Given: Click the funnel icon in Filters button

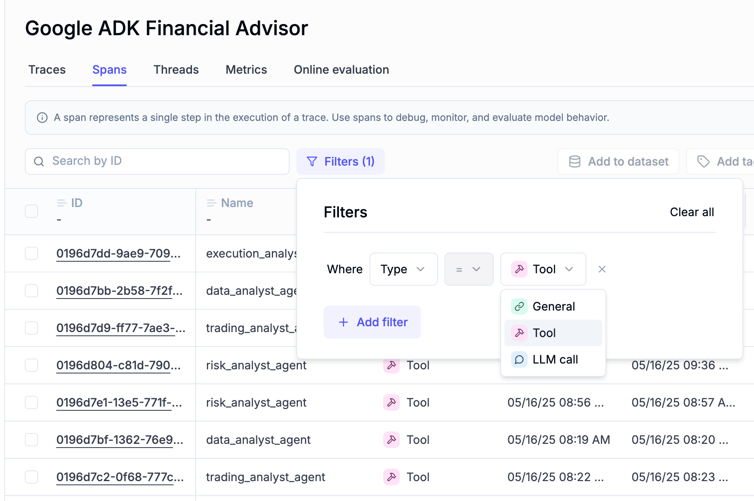Looking at the screenshot, I should pos(312,161).
